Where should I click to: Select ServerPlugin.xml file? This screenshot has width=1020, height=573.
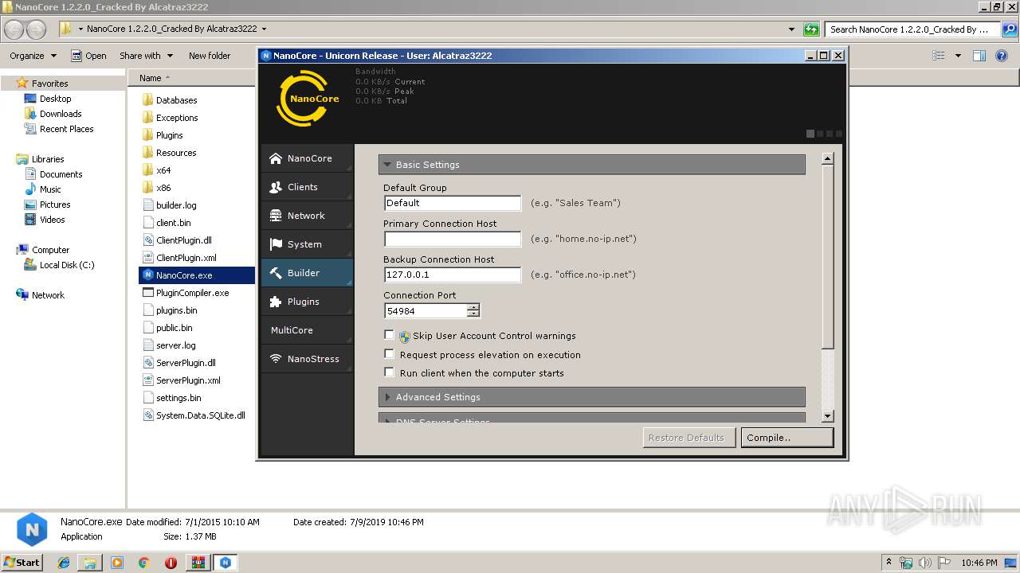pos(188,380)
